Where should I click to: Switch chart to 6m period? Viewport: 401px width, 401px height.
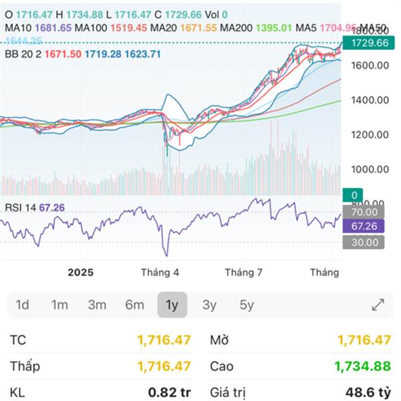pyautogui.click(x=134, y=305)
